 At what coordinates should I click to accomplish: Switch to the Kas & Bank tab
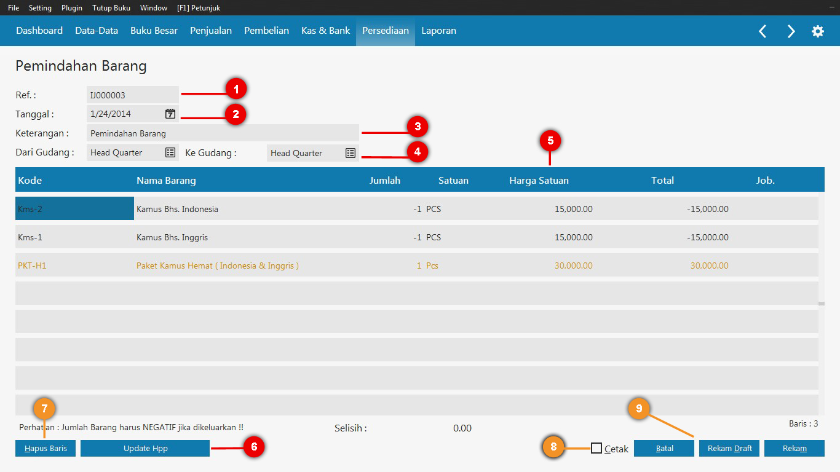(x=325, y=31)
